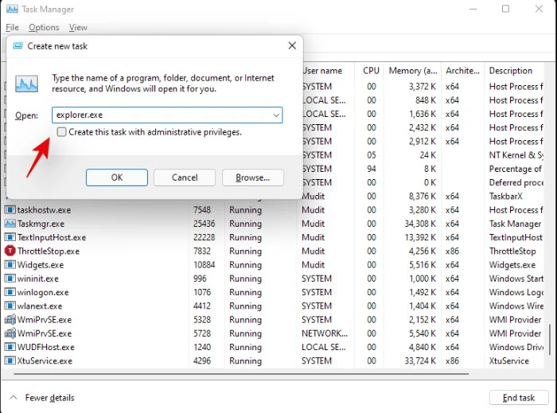Click the 33,724 K memory value

420,360
